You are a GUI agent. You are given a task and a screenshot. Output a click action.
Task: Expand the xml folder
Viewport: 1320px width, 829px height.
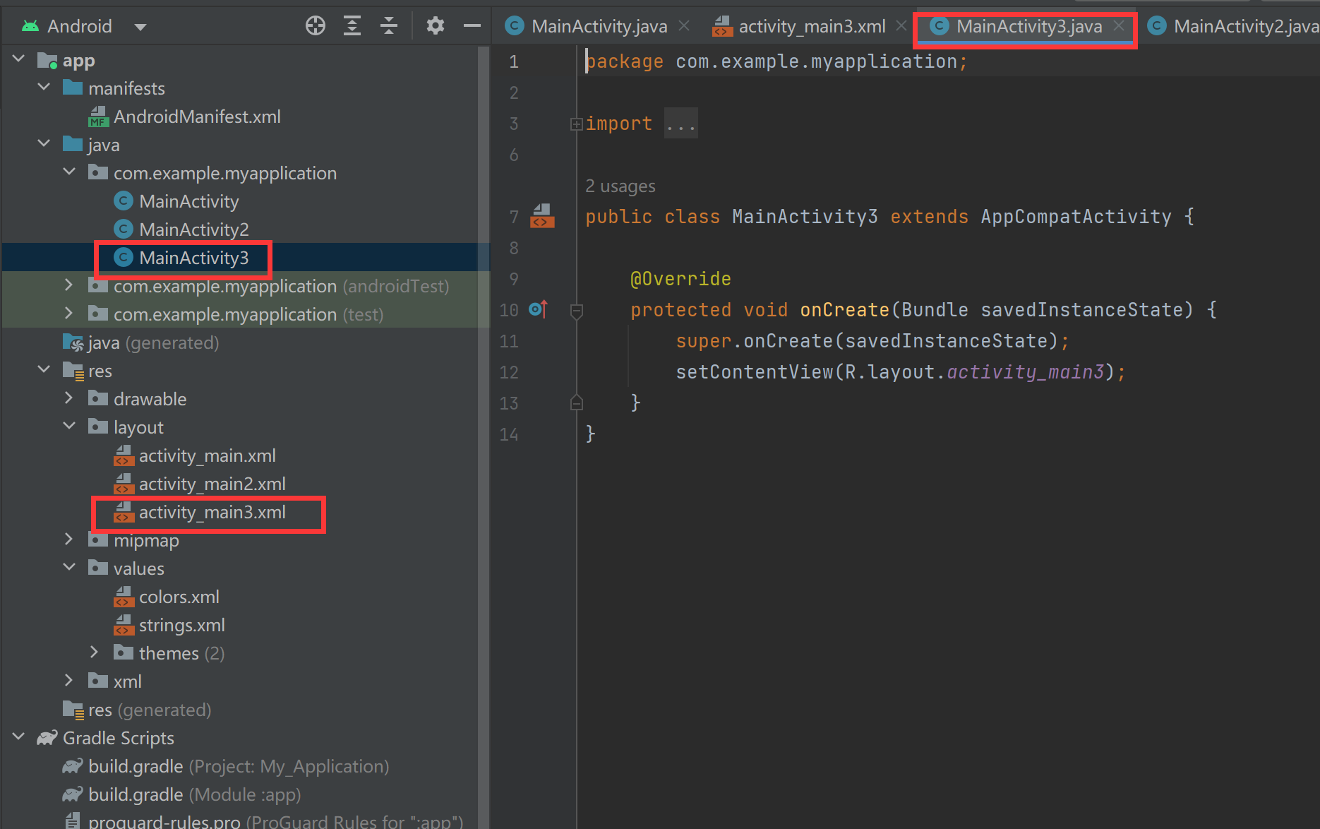(x=69, y=681)
